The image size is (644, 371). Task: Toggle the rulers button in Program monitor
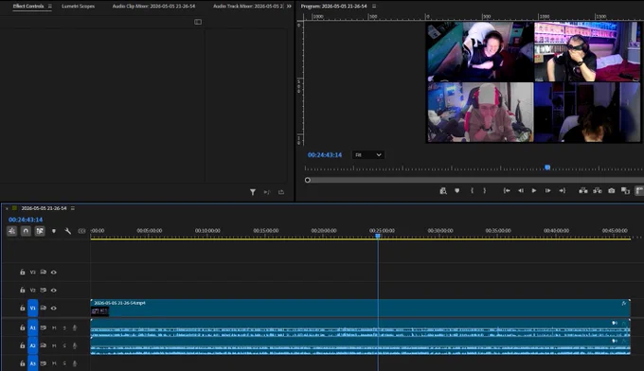(x=639, y=190)
